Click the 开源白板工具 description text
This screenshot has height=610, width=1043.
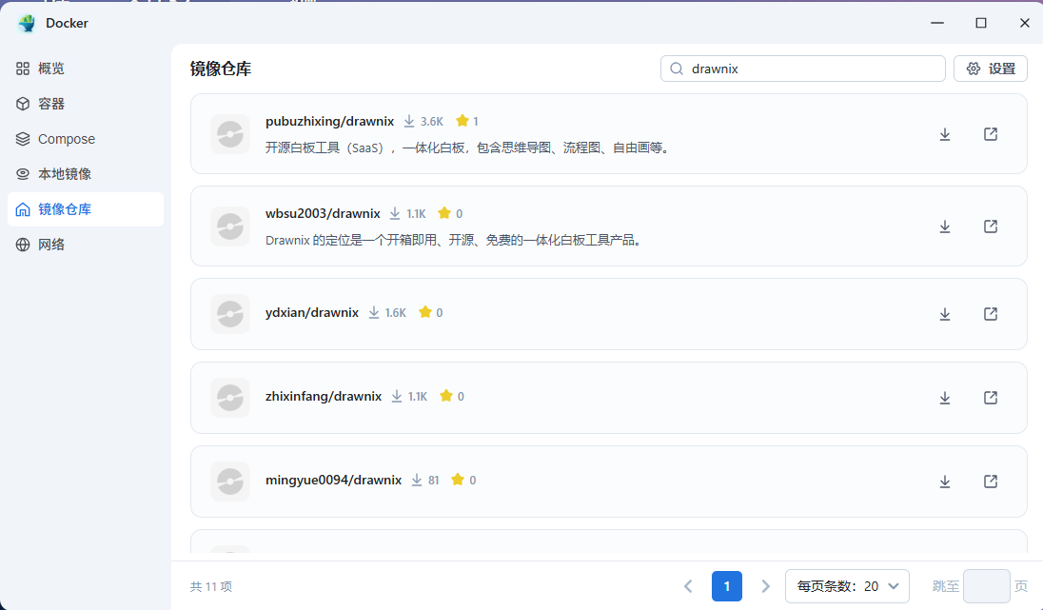467,148
